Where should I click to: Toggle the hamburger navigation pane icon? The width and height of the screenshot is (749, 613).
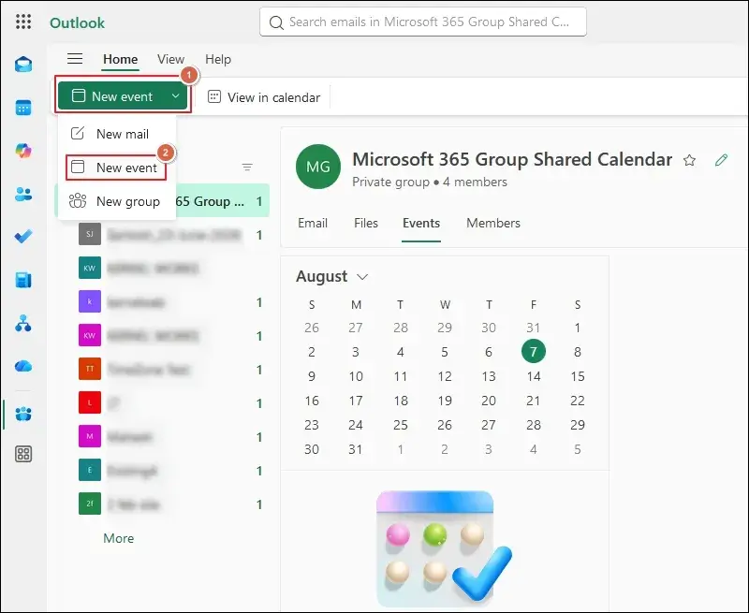pyautogui.click(x=75, y=59)
